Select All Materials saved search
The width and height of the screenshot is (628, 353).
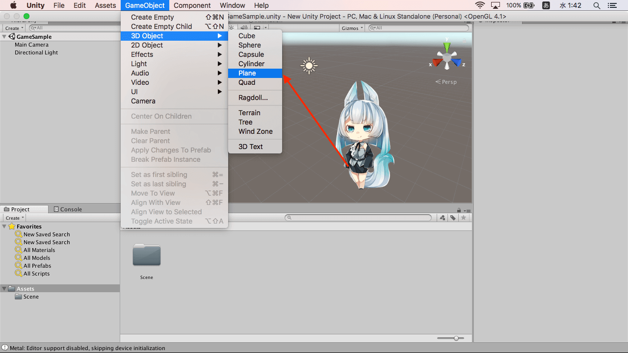tap(35, 250)
